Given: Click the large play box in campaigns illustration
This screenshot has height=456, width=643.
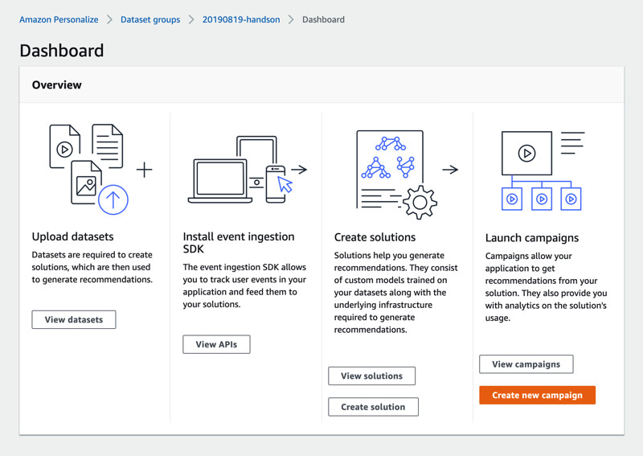Looking at the screenshot, I should coord(527,153).
